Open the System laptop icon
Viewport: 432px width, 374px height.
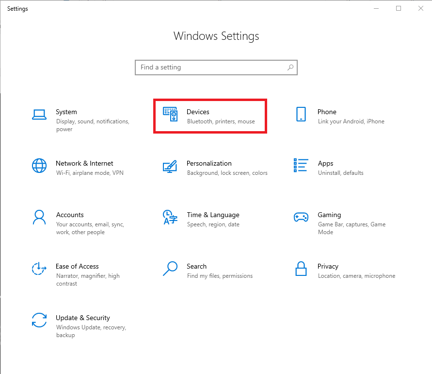coord(39,115)
